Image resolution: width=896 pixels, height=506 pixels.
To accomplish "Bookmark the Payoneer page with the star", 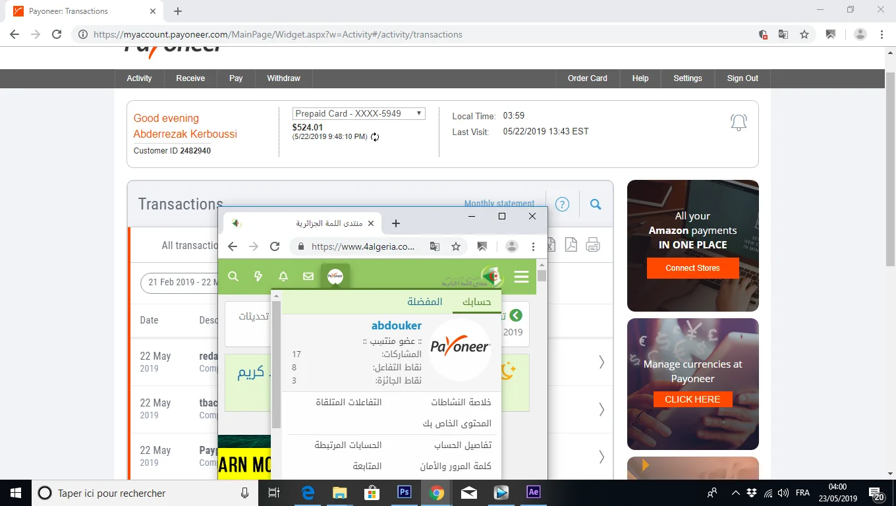I will click(804, 34).
